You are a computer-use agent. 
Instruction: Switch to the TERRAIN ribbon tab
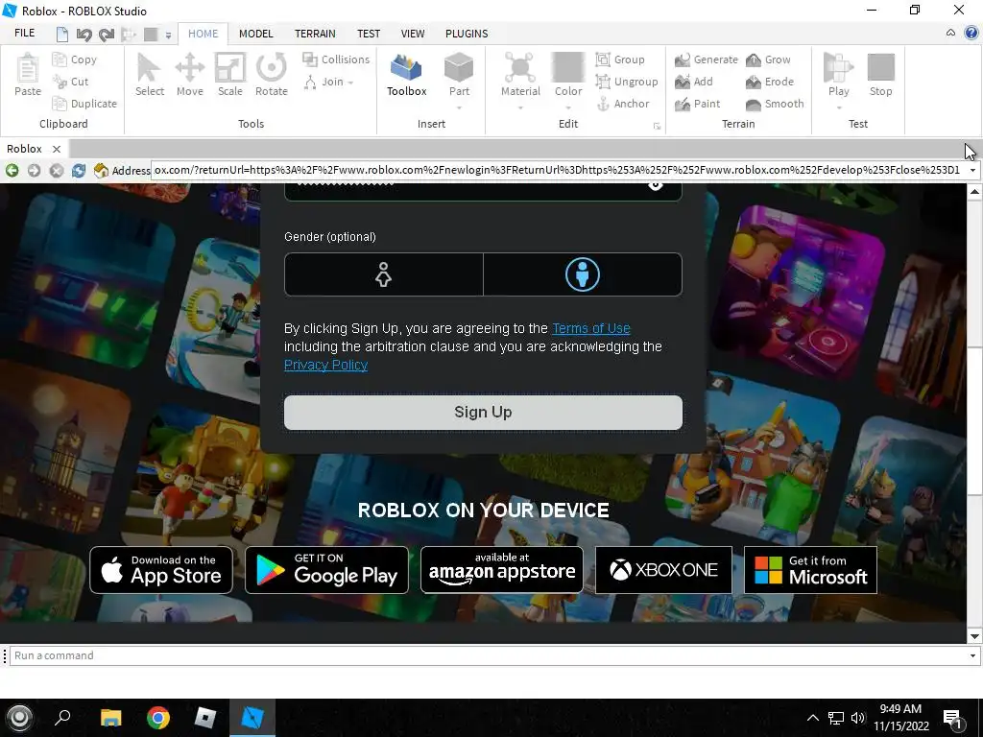tap(315, 34)
